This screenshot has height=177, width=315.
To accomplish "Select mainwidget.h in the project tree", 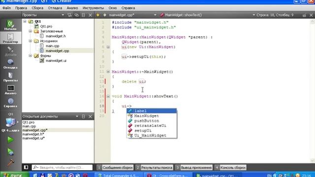I will click(x=56, y=36).
